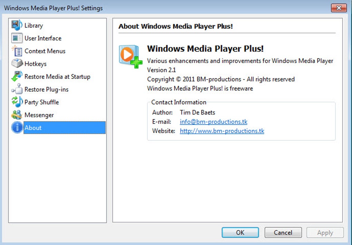The height and width of the screenshot is (245, 352).
Task: Click the 'Website:' label
Action: coord(164,131)
